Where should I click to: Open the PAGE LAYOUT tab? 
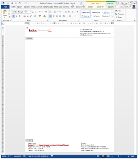click(x=36, y=7)
